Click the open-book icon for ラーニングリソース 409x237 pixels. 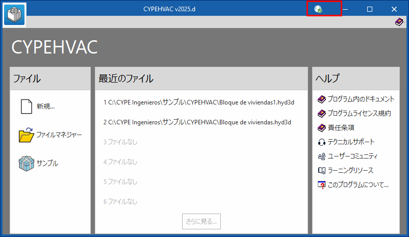coord(322,171)
